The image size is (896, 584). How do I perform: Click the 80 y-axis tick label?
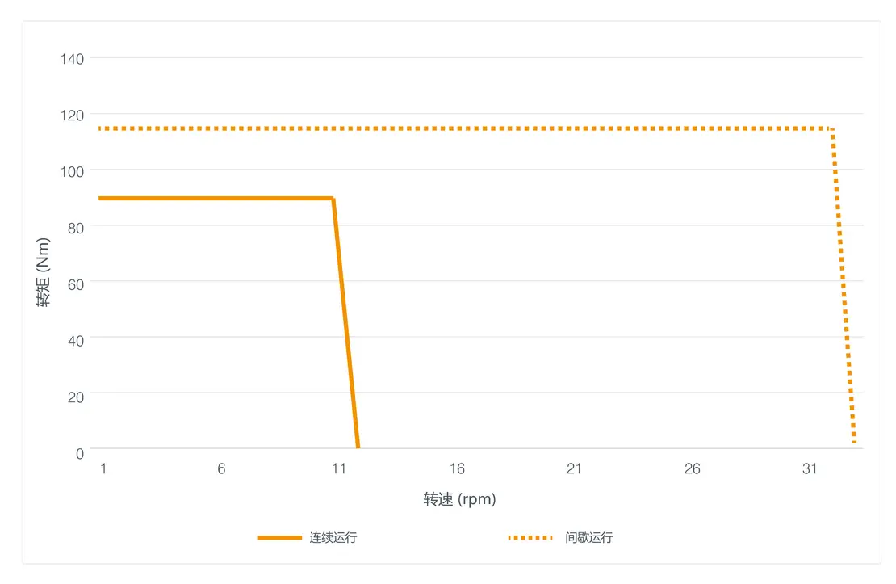(75, 227)
